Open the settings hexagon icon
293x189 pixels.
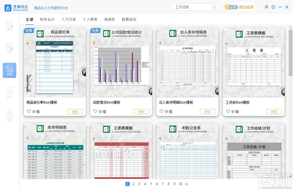click(x=273, y=7)
